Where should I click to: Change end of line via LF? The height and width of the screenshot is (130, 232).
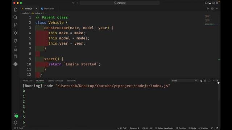tap(151, 128)
